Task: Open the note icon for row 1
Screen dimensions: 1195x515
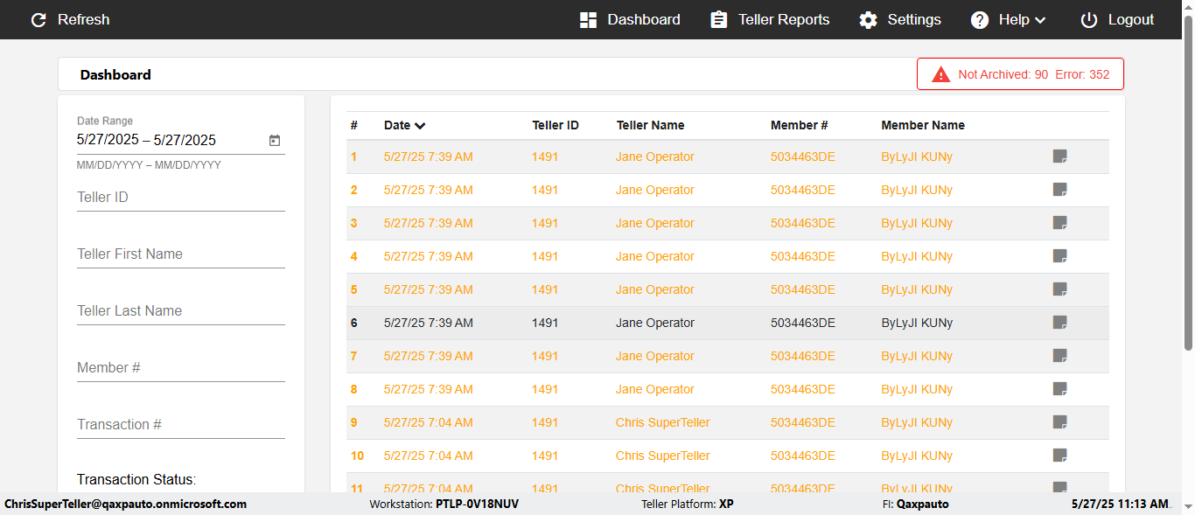Action: click(x=1059, y=157)
